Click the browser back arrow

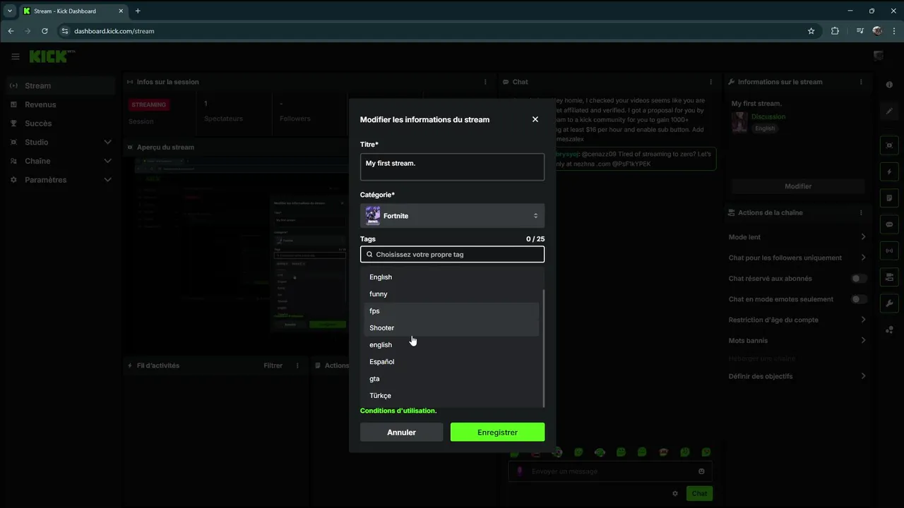click(x=11, y=31)
